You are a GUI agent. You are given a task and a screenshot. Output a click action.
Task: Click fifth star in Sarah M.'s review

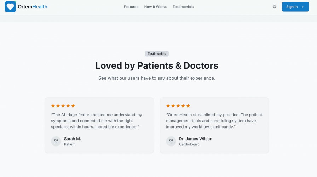[73, 106]
